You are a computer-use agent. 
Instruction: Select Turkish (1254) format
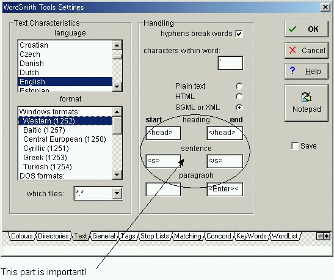point(65,167)
